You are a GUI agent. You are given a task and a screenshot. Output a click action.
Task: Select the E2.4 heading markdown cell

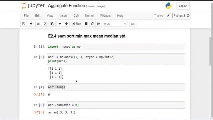87,36
